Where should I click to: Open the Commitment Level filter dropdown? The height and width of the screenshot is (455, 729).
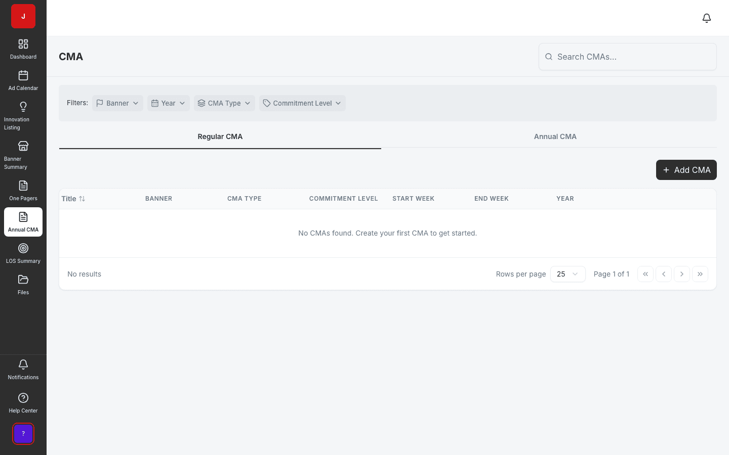pos(302,103)
